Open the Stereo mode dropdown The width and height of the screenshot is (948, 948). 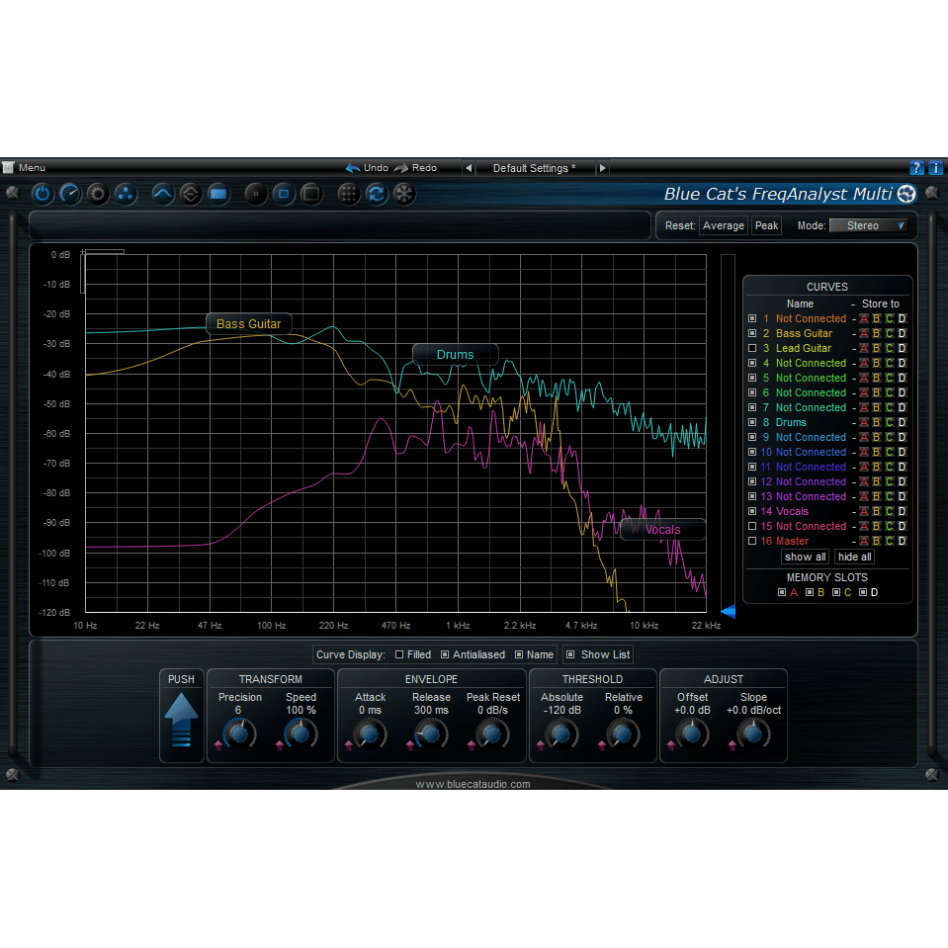(869, 225)
